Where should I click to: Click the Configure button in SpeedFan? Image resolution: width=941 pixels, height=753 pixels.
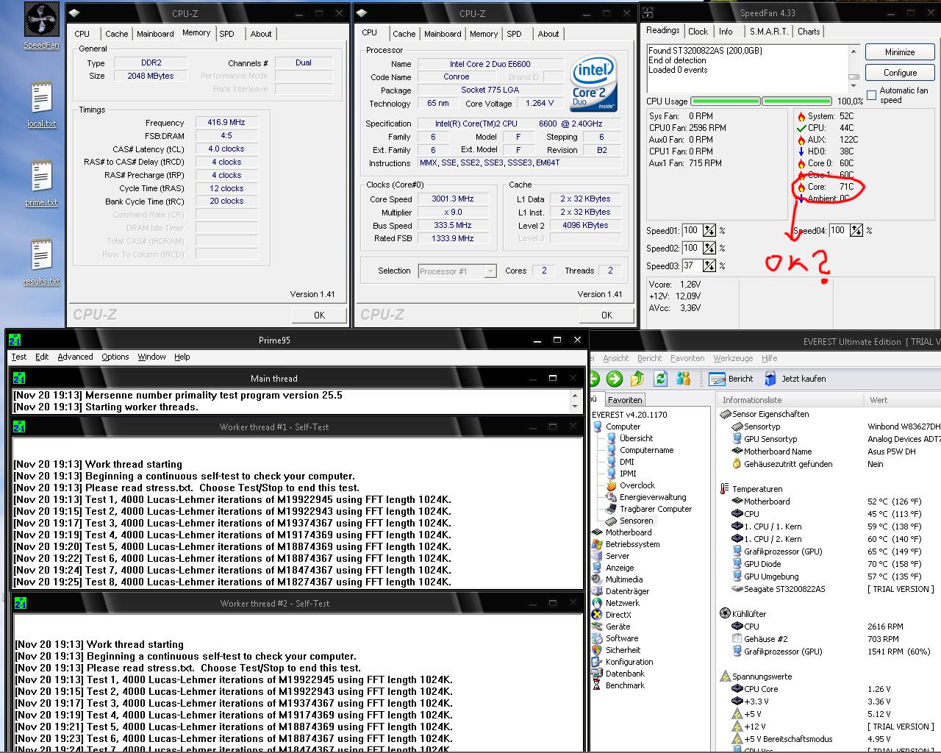pyautogui.click(x=900, y=73)
